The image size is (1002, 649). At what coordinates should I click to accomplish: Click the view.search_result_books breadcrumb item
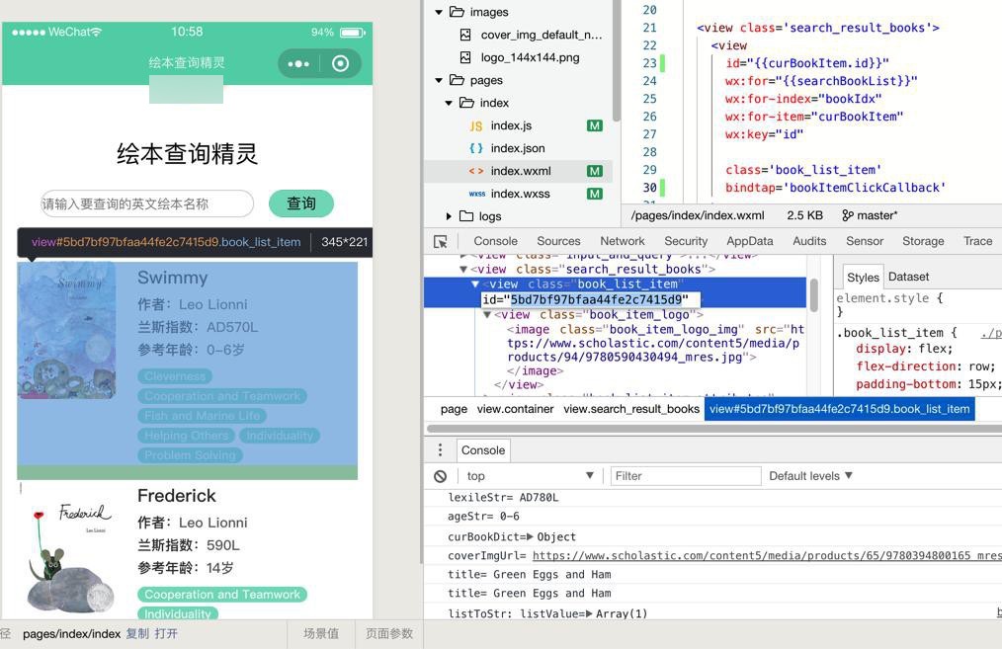[x=631, y=409]
